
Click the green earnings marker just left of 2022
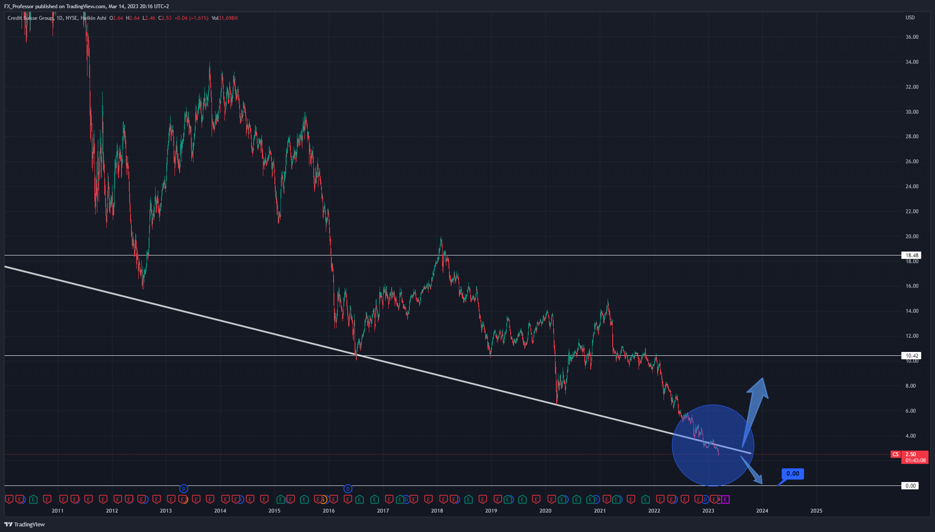pyautogui.click(x=645, y=500)
